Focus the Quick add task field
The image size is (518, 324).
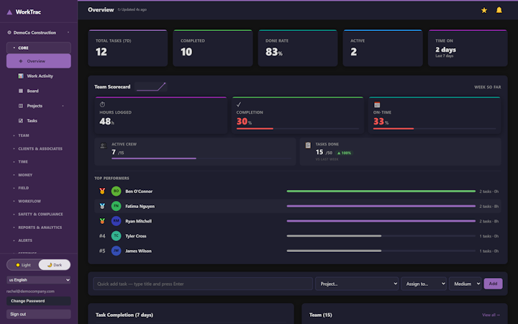click(203, 284)
